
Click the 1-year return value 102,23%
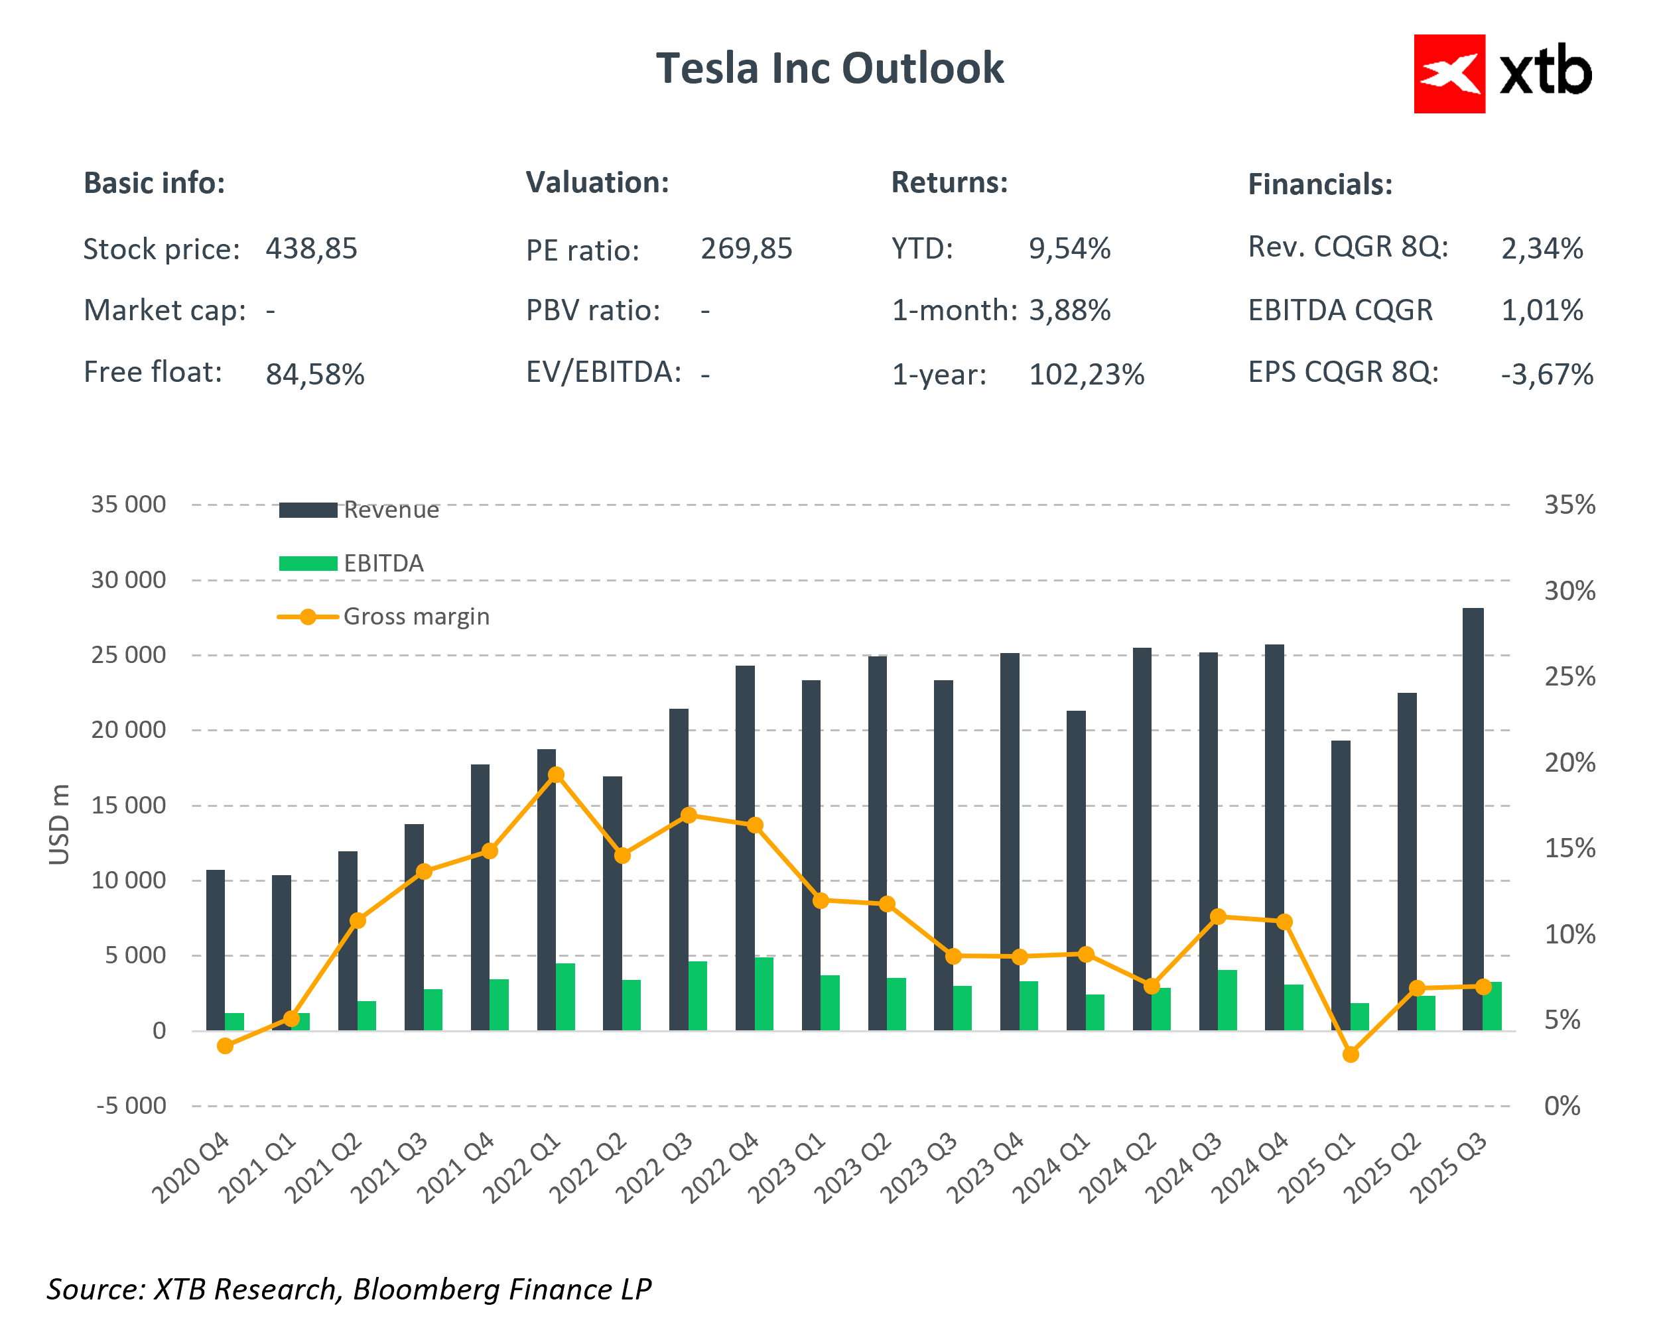click(x=1087, y=374)
